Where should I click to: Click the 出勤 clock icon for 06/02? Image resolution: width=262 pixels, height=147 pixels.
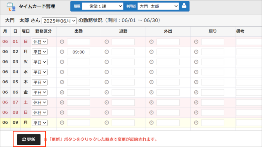(62, 52)
